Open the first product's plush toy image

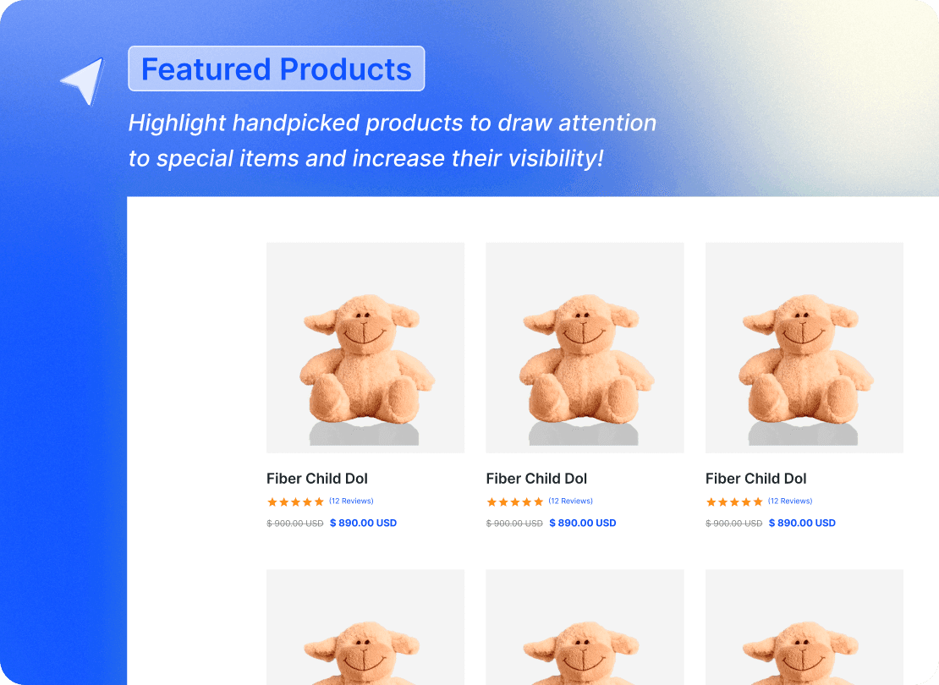(x=365, y=347)
